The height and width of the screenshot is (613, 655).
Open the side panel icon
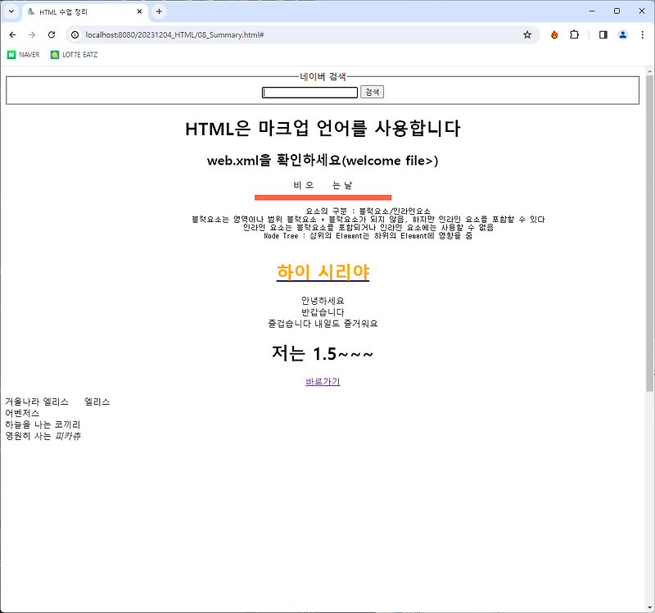[x=601, y=36]
